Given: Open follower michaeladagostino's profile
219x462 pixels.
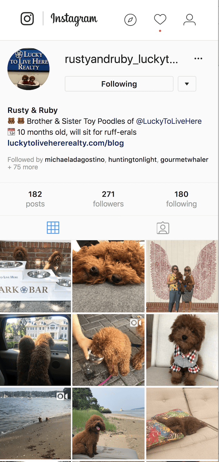Looking at the screenshot, I should tap(75, 159).
